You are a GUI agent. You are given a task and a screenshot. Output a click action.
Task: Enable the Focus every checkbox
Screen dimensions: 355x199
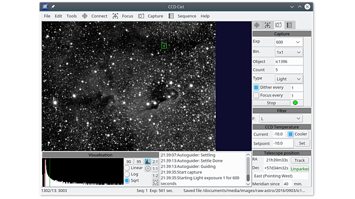[256, 96]
